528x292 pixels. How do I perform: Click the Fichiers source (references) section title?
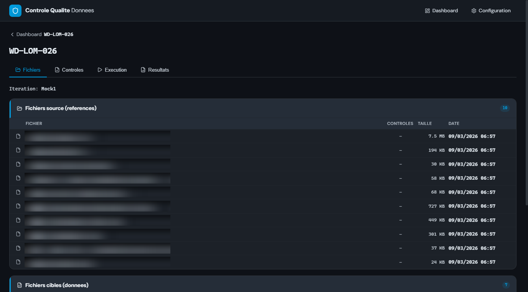coord(61,108)
